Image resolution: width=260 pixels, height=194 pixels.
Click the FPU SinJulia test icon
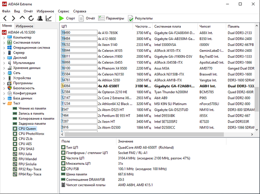15,164
